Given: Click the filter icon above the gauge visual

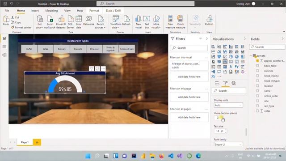Looking at the screenshot, I should coord(91,69).
